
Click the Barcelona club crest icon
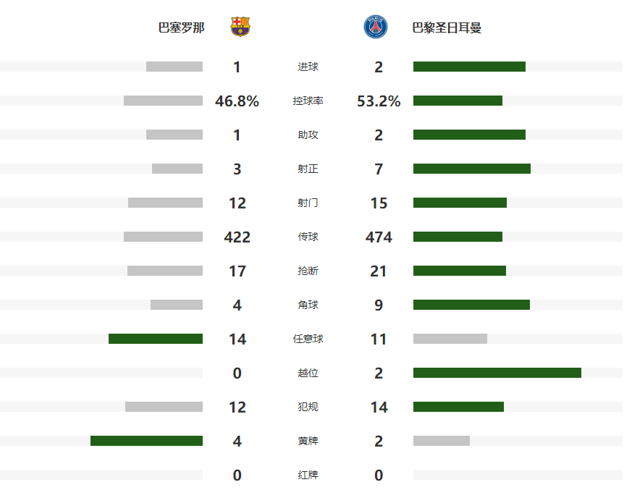(240, 27)
